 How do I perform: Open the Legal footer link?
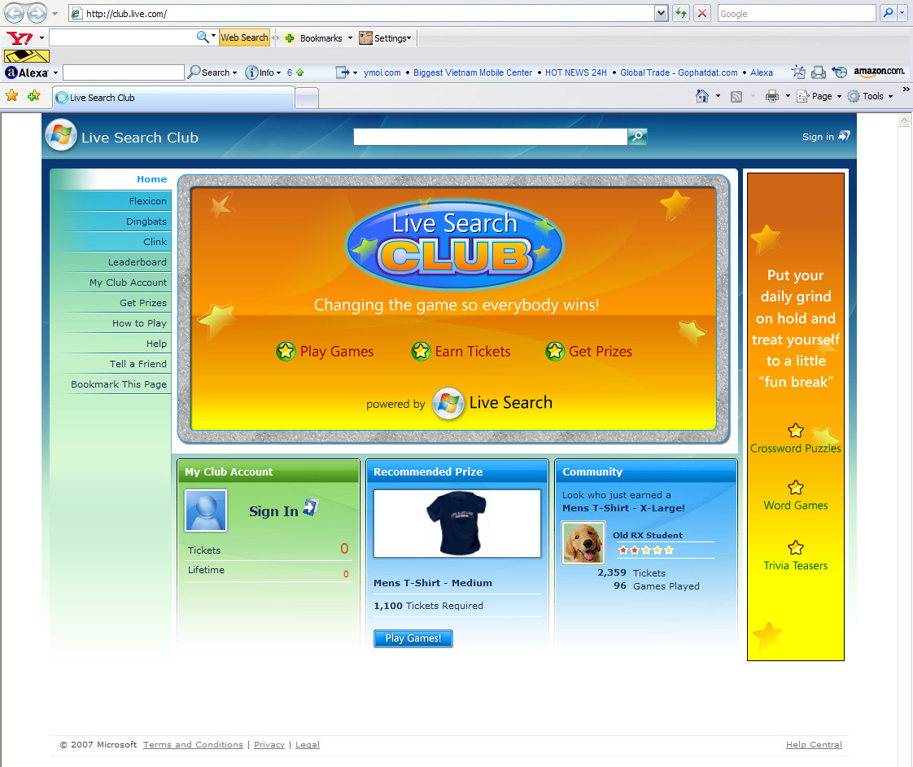[308, 744]
